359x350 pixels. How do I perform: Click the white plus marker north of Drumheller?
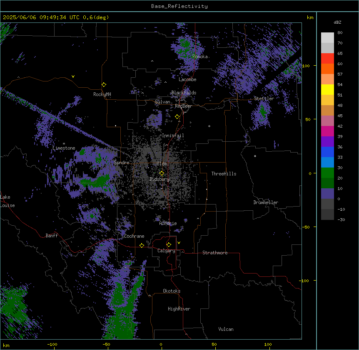255,156
